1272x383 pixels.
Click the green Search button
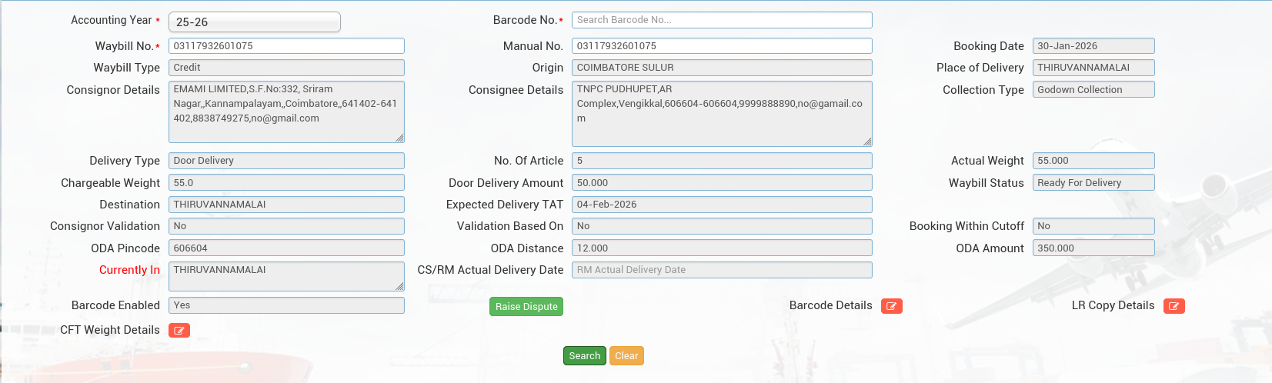(x=584, y=356)
